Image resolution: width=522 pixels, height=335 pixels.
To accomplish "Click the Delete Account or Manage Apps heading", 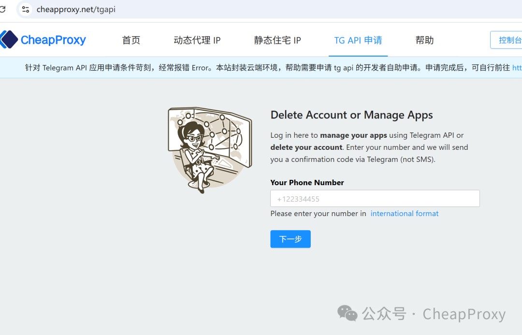I will pyautogui.click(x=351, y=115).
